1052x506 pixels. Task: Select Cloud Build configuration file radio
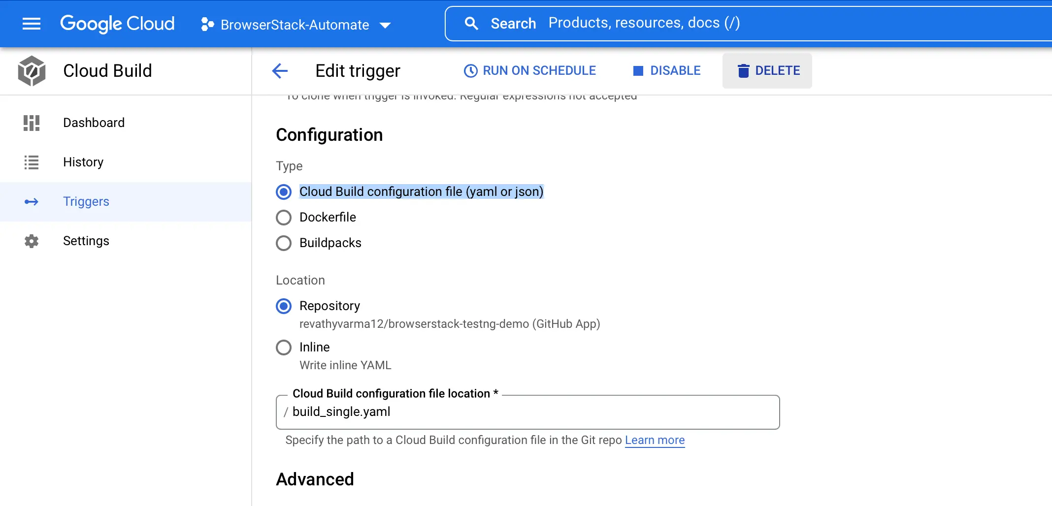284,191
